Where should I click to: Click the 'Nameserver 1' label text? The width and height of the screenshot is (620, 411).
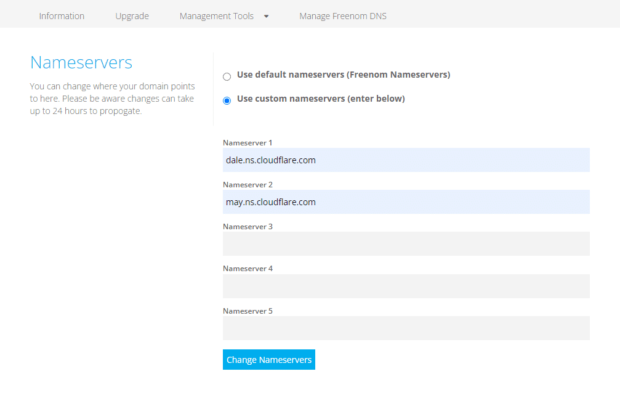[x=248, y=143]
